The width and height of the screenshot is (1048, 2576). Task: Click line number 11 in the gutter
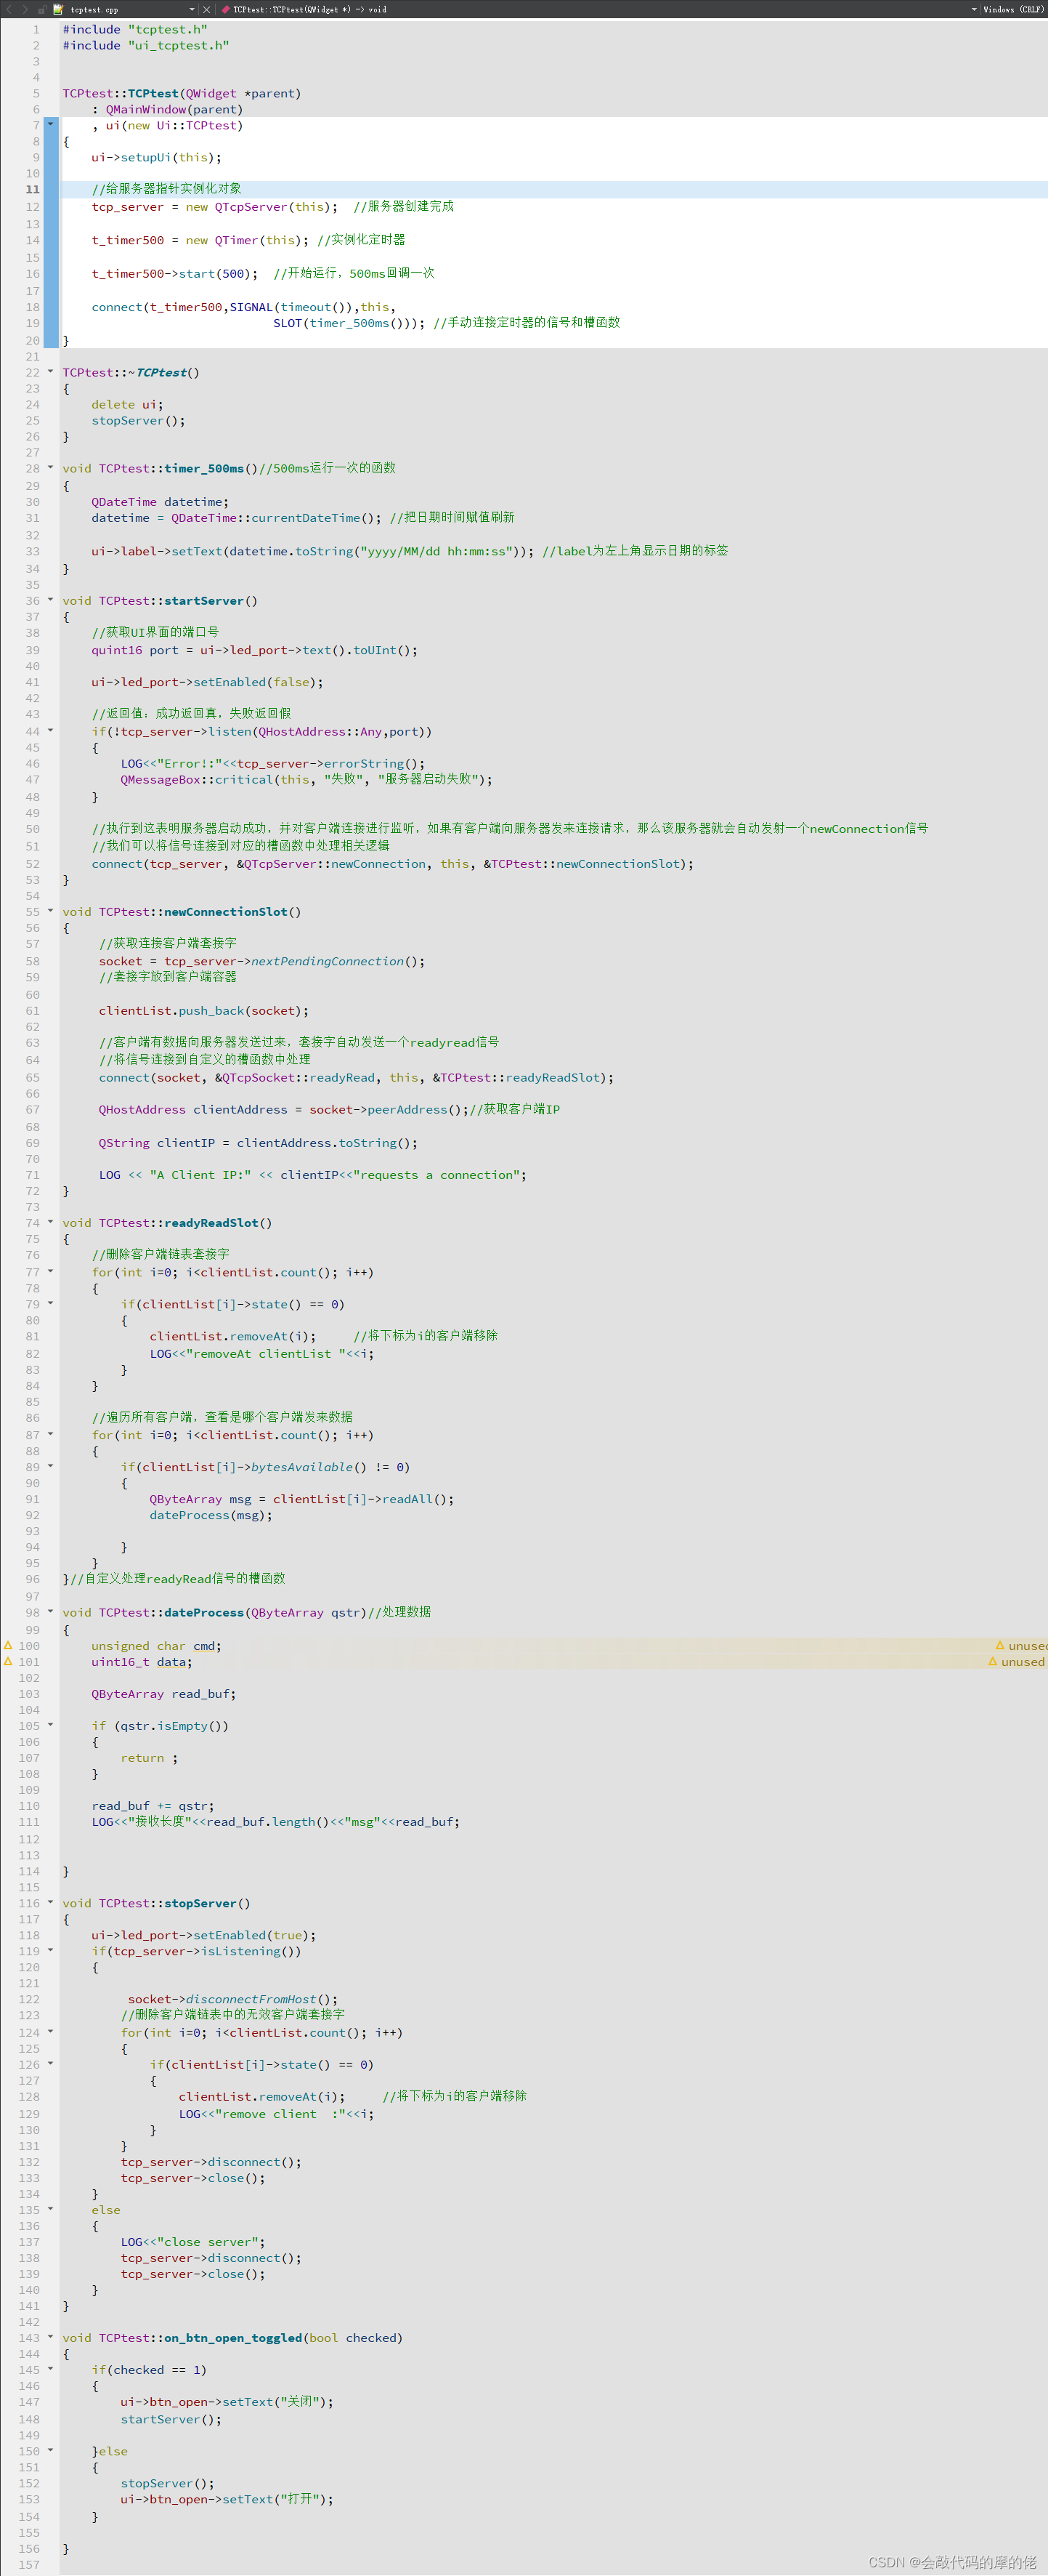pos(33,189)
